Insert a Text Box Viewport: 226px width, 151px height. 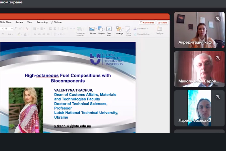click(109, 30)
